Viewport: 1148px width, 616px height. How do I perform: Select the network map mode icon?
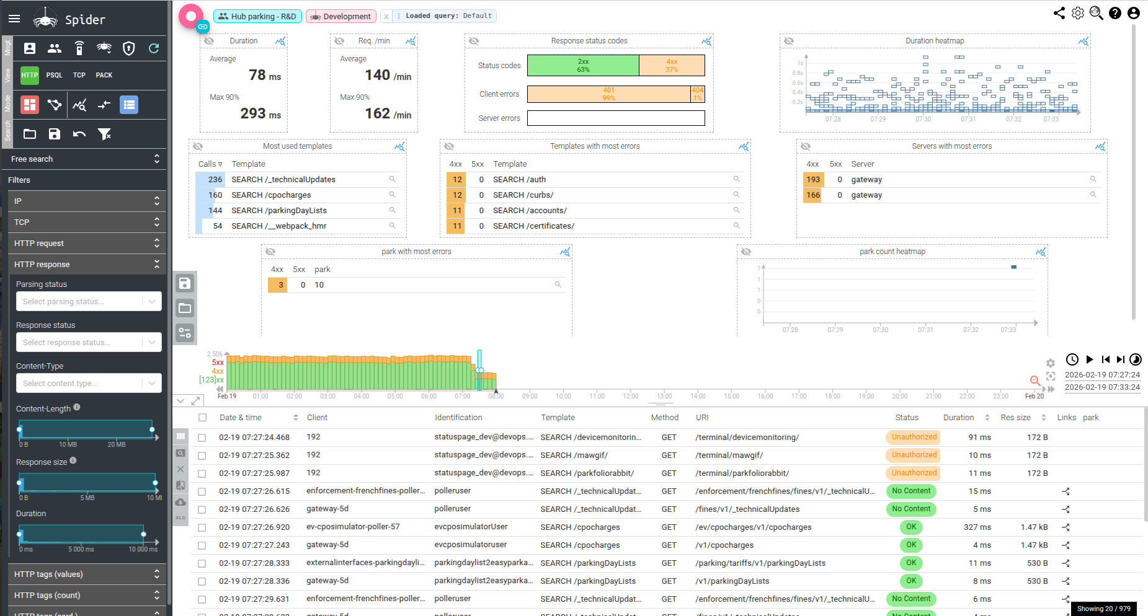[x=55, y=105]
